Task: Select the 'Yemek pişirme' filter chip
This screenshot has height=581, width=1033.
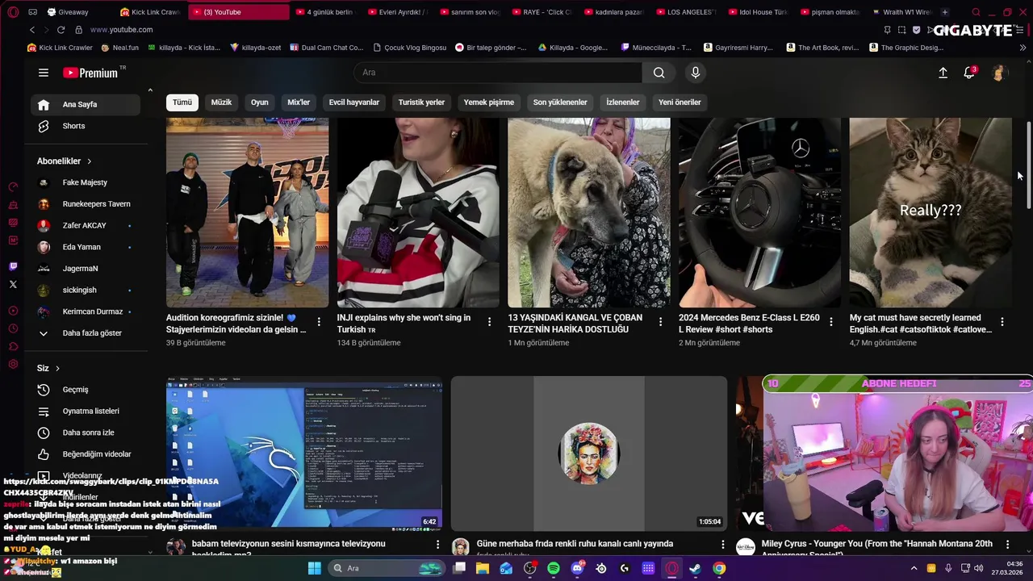Action: [x=489, y=102]
